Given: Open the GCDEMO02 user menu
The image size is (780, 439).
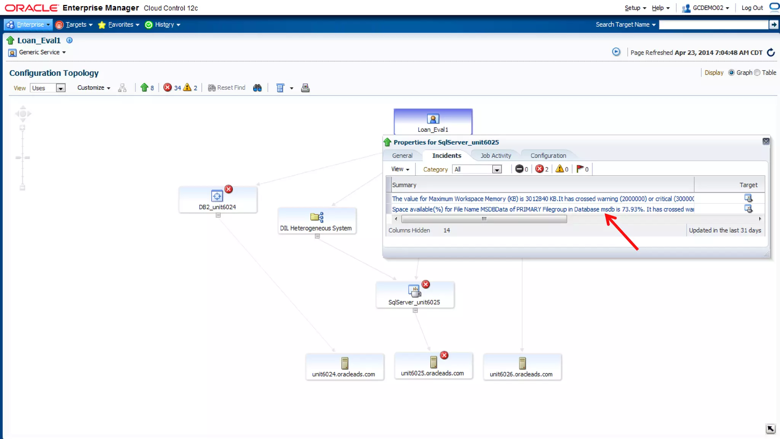Looking at the screenshot, I should (705, 8).
